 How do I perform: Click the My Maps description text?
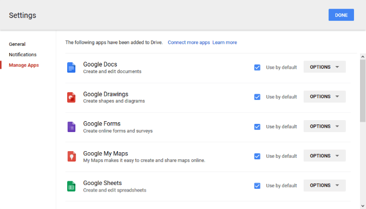[144, 160]
